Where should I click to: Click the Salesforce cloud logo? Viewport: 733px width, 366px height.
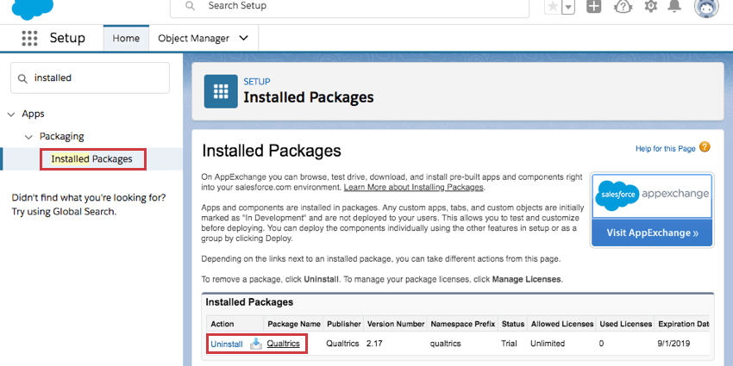click(32, 9)
